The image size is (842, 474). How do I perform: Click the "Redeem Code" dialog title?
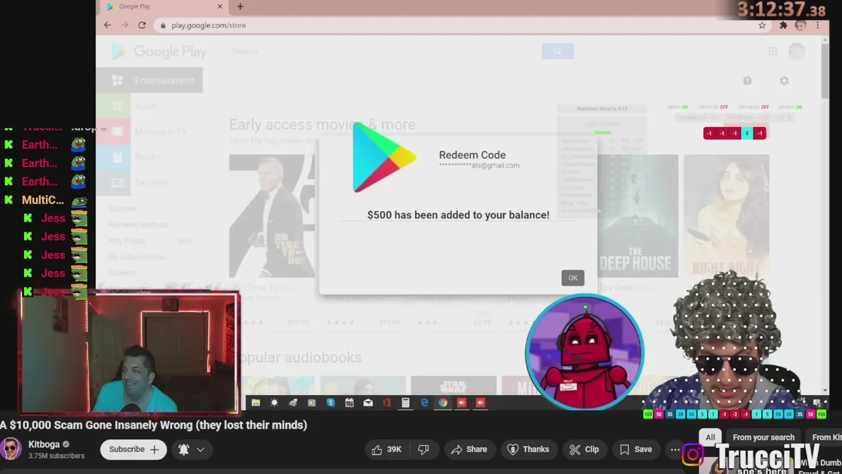(x=472, y=155)
